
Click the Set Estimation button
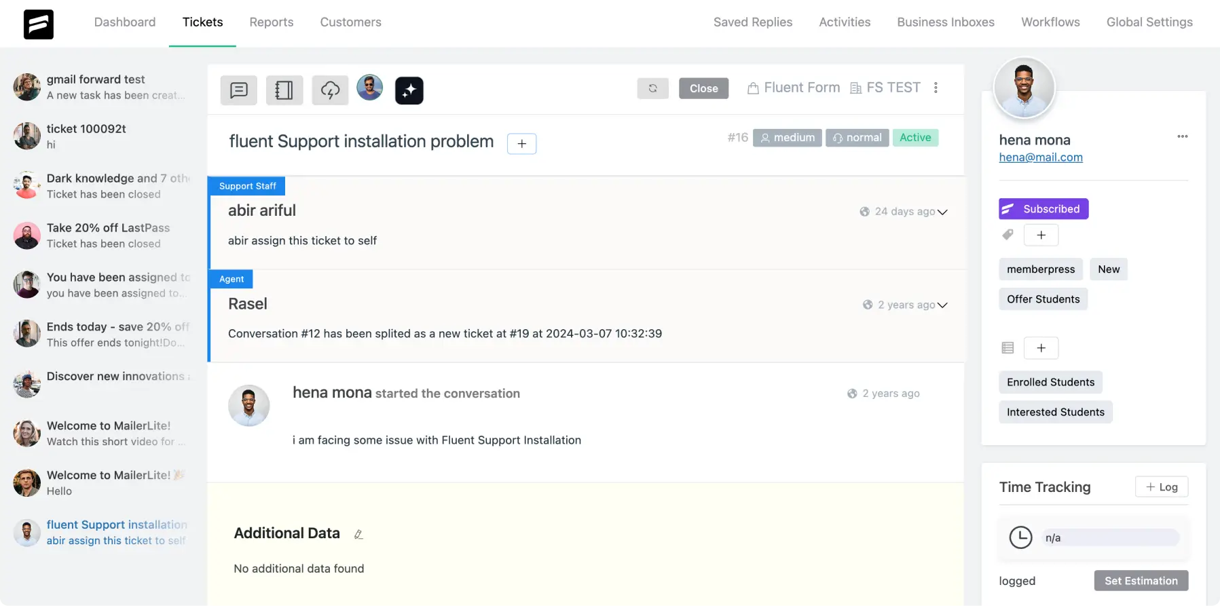[1141, 581]
